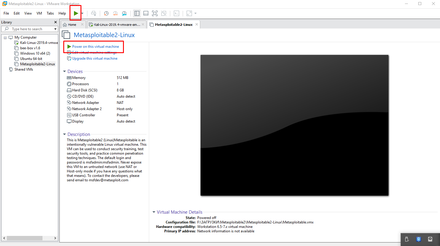The height and width of the screenshot is (246, 440).
Task: Open the Tabs menu
Action: click(50, 13)
